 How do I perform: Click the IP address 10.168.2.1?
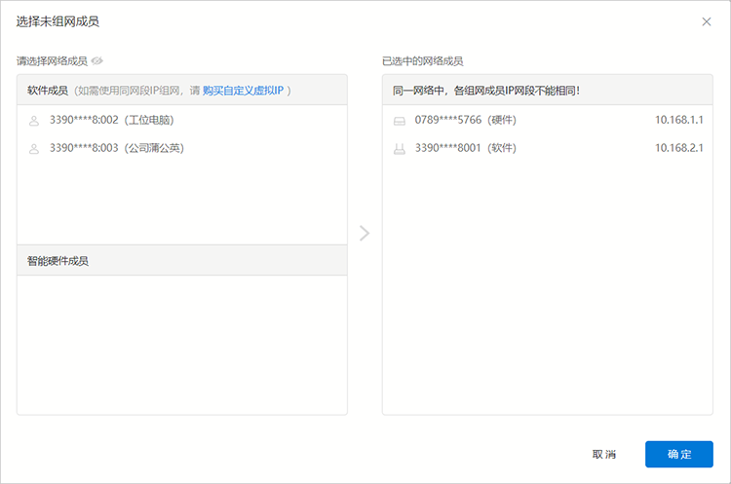678,148
